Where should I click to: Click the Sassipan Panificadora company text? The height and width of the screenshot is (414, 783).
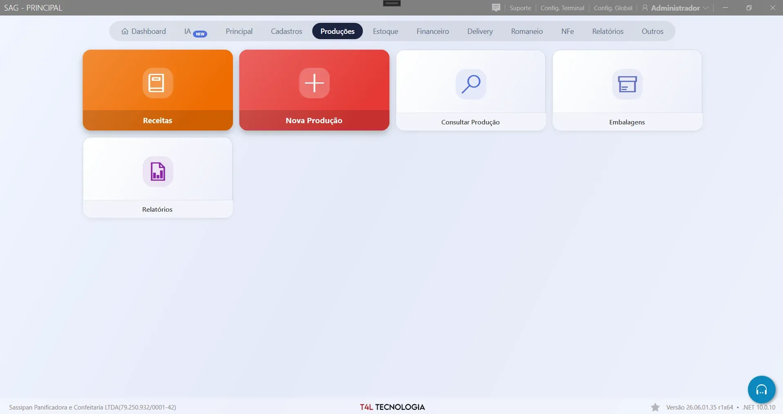[x=92, y=407]
